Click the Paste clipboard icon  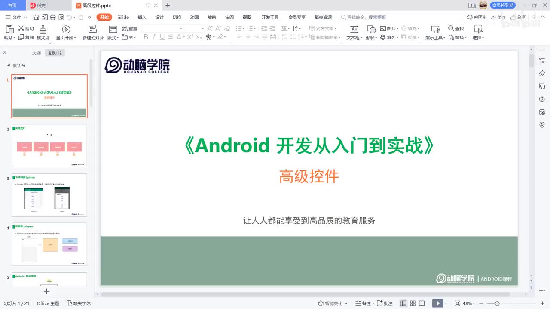pyautogui.click(x=9, y=29)
